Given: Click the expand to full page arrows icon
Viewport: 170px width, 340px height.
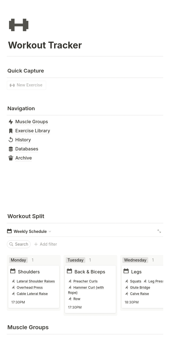Looking at the screenshot, I should (x=159, y=231).
